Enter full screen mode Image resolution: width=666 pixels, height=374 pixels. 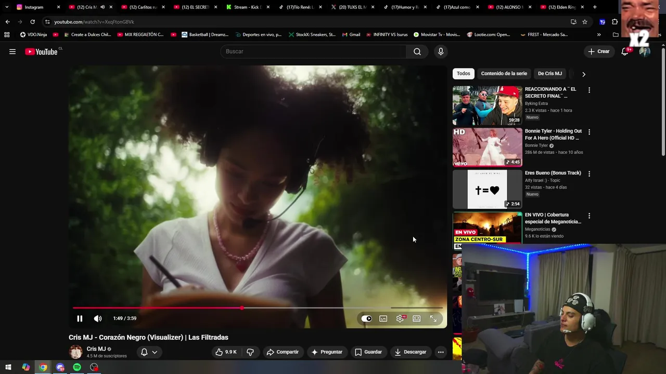pos(433,318)
